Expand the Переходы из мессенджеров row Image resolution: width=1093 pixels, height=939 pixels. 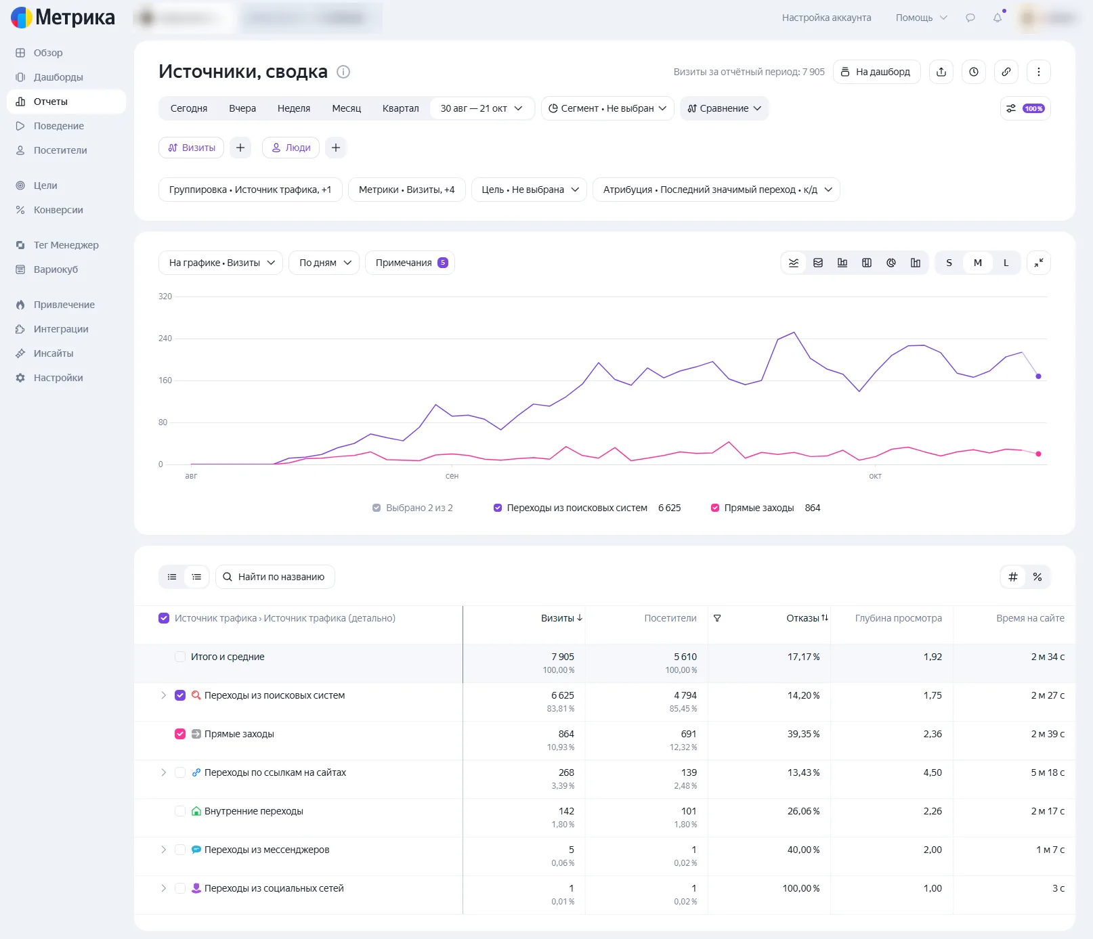(163, 850)
